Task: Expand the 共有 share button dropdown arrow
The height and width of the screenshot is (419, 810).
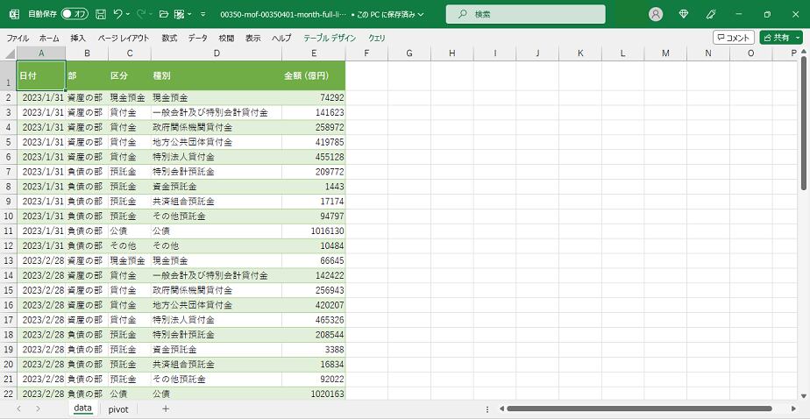Action: coord(797,38)
